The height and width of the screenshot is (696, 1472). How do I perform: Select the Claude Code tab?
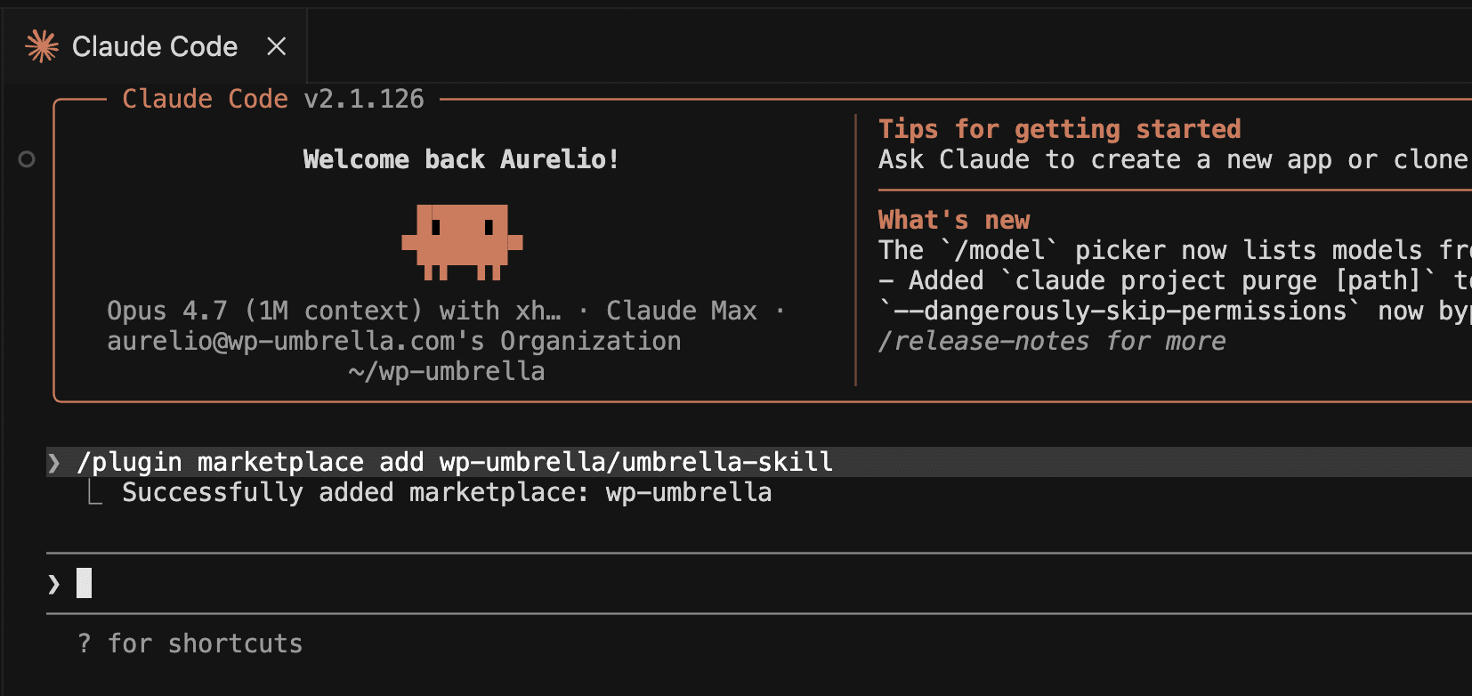point(154,46)
